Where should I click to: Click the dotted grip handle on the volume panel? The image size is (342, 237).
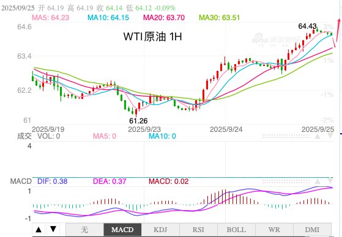pos(286,136)
